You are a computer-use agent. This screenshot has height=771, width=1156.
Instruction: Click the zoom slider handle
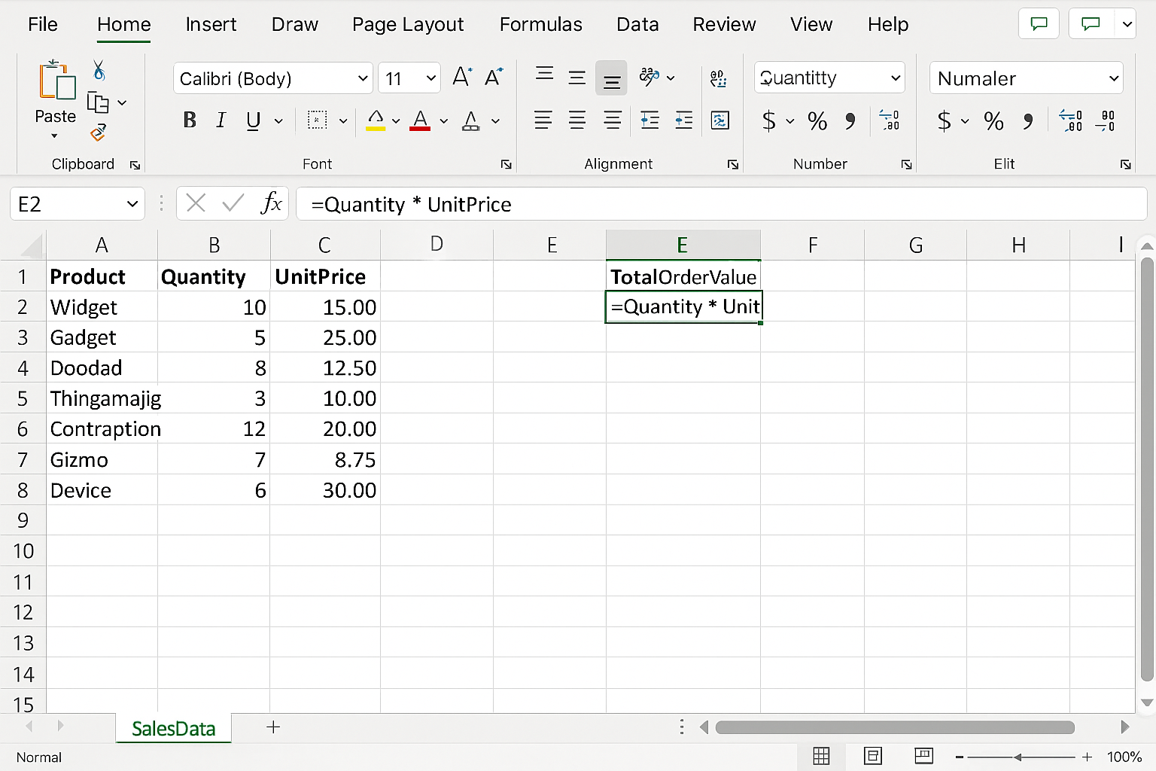pos(1018,757)
